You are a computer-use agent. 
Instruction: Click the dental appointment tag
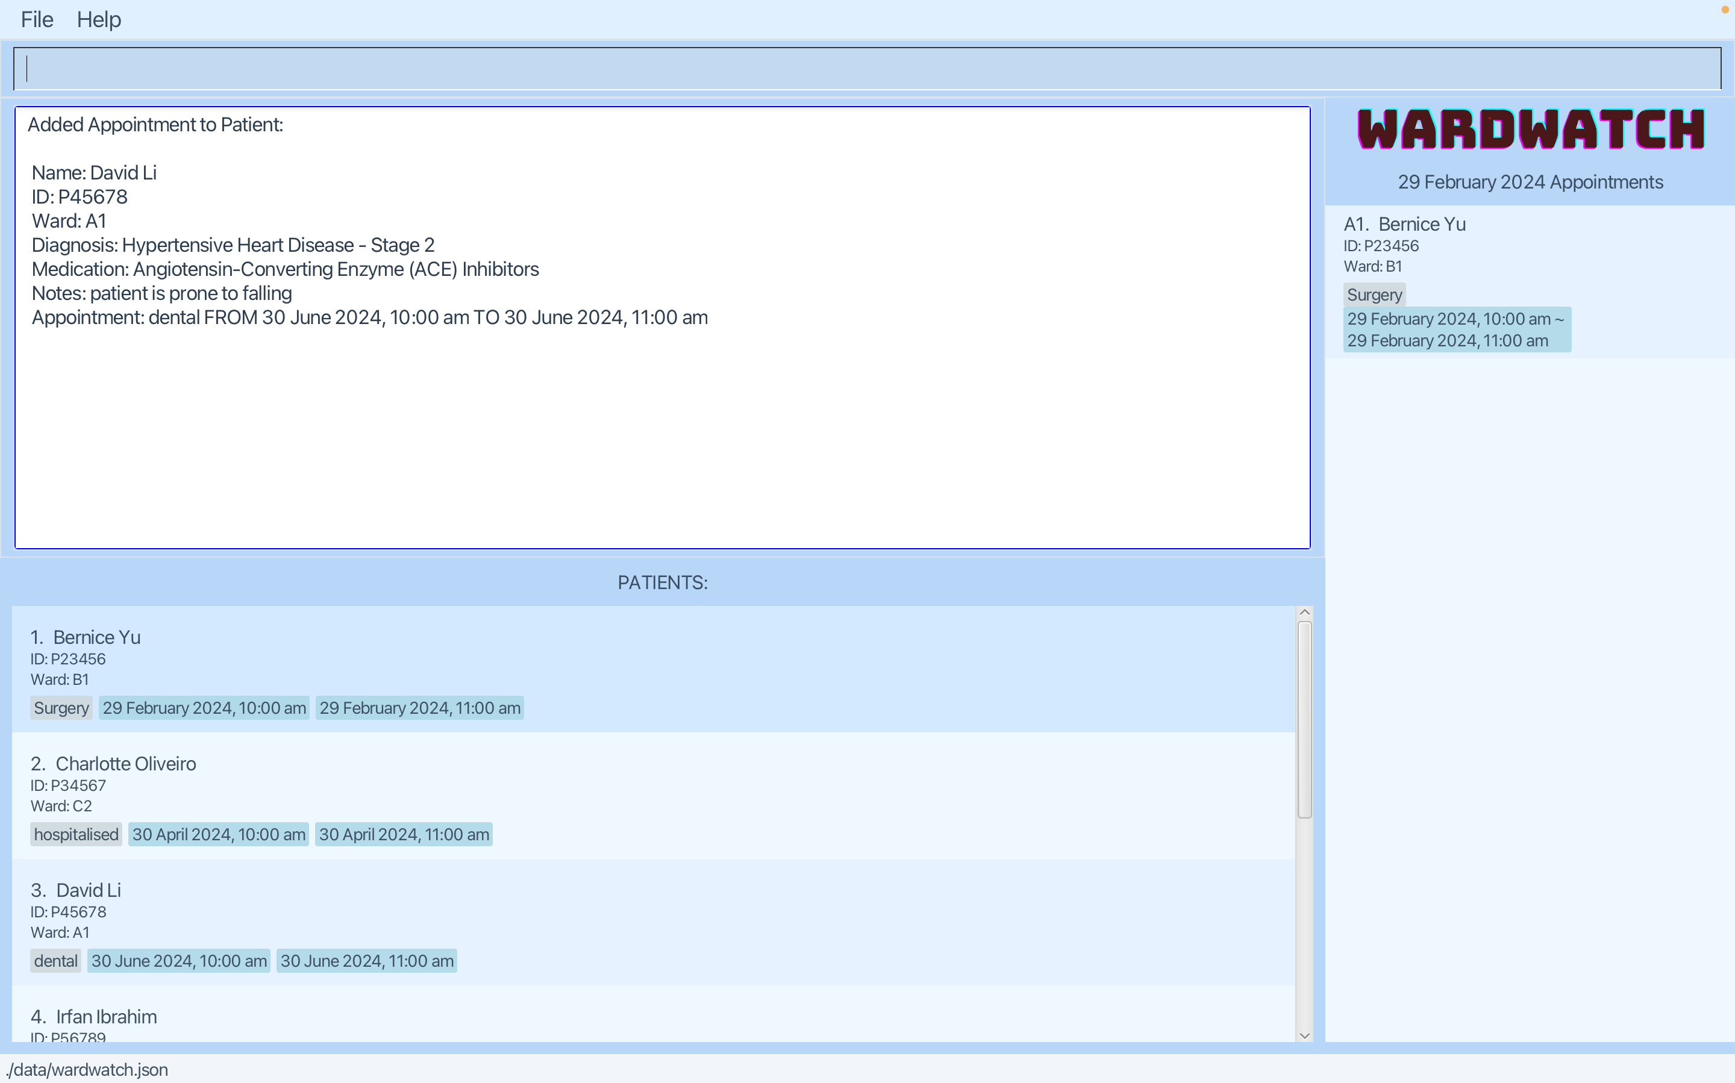click(x=55, y=961)
